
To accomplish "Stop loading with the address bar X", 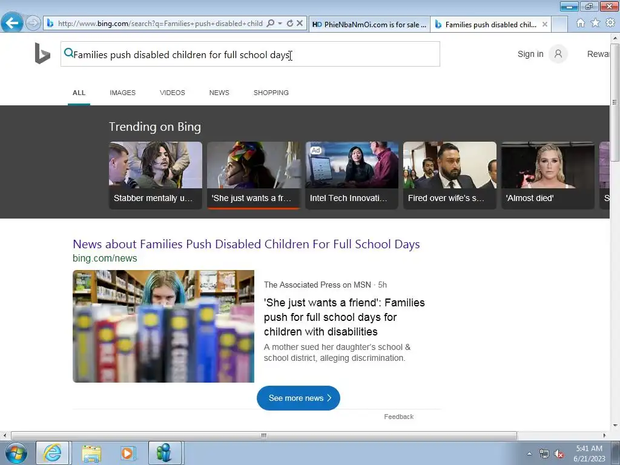I will click(300, 24).
